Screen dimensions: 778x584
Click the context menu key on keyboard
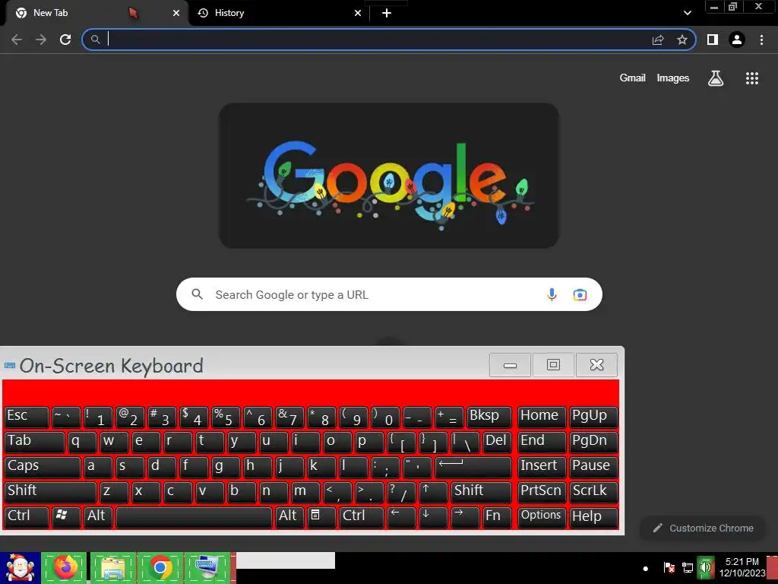pos(321,517)
